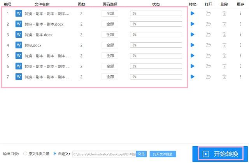Click 页码选择 column header
The height and width of the screenshot is (163, 249).
click(x=110, y=4)
